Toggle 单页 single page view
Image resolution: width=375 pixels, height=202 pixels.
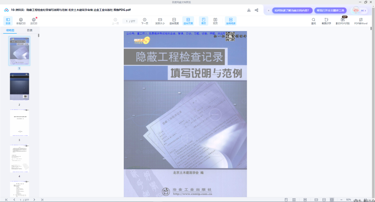click(x=204, y=21)
